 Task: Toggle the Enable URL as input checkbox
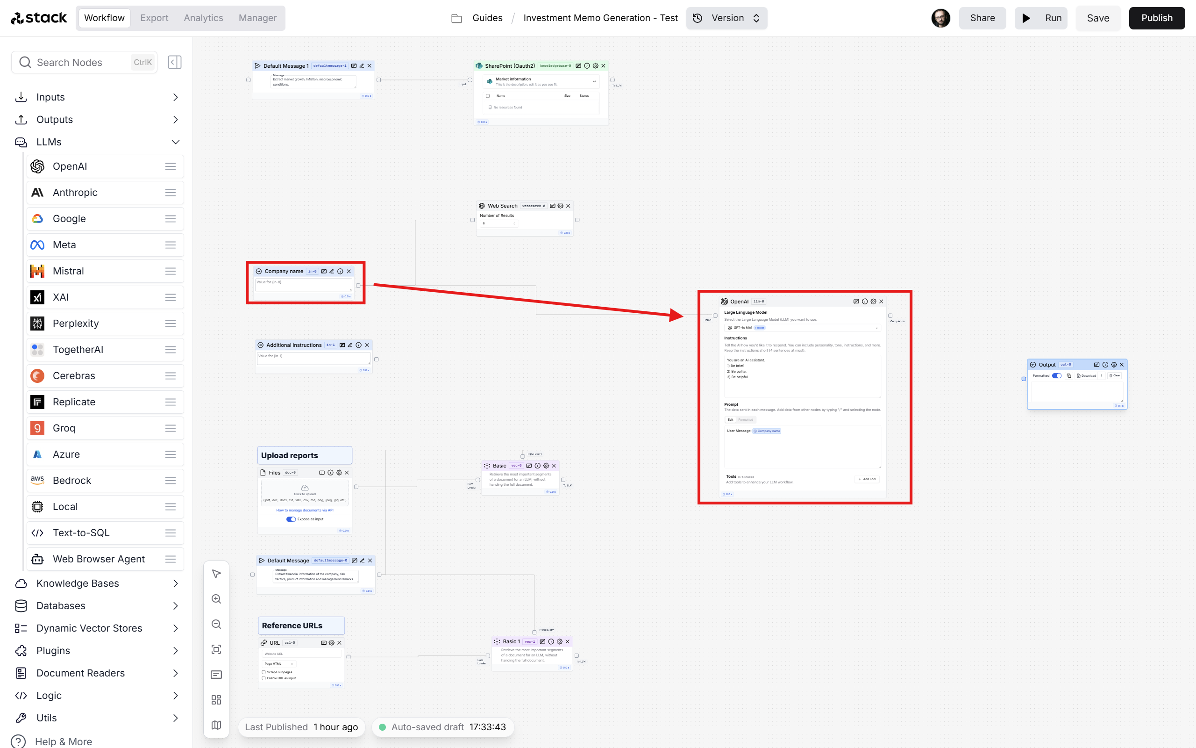click(x=263, y=678)
